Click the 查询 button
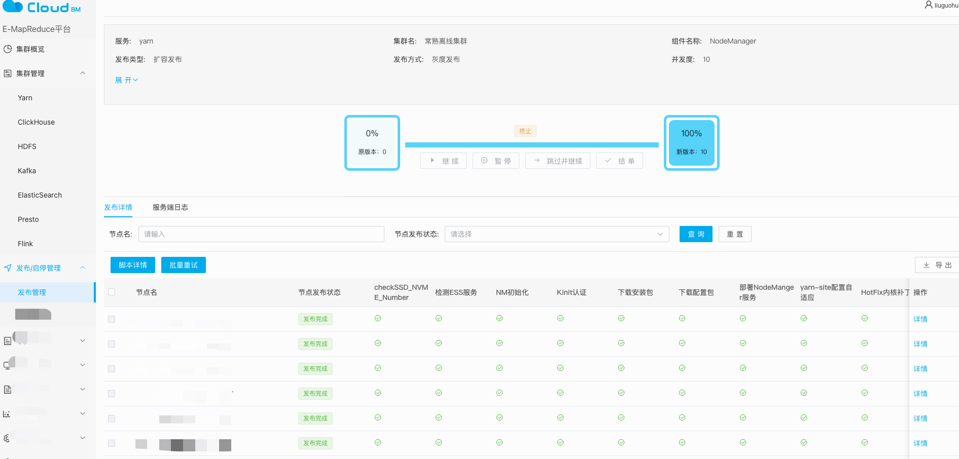 (x=696, y=234)
